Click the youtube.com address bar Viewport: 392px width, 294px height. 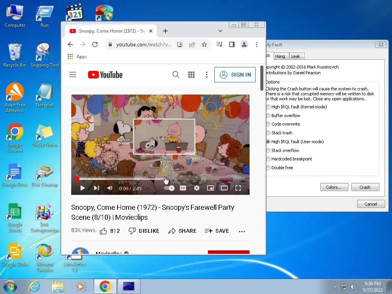click(144, 44)
